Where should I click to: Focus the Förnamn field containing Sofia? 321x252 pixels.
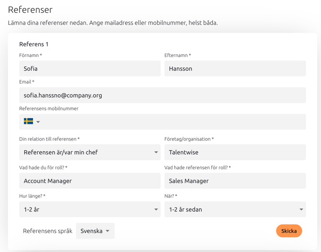coord(90,68)
